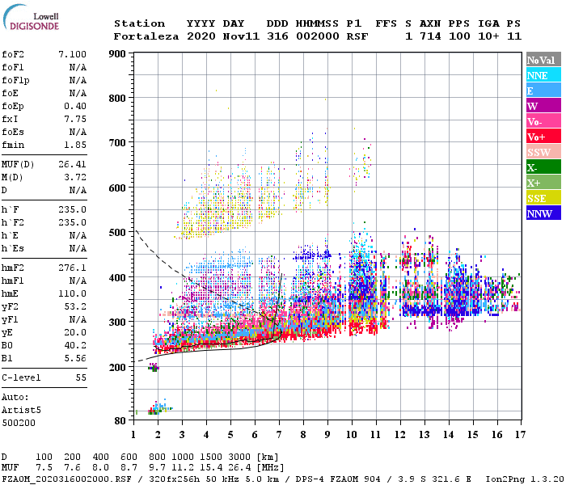Click the MUF(D) value 26.41
Image resolution: width=566 pixels, height=485 pixels.
[x=73, y=164]
